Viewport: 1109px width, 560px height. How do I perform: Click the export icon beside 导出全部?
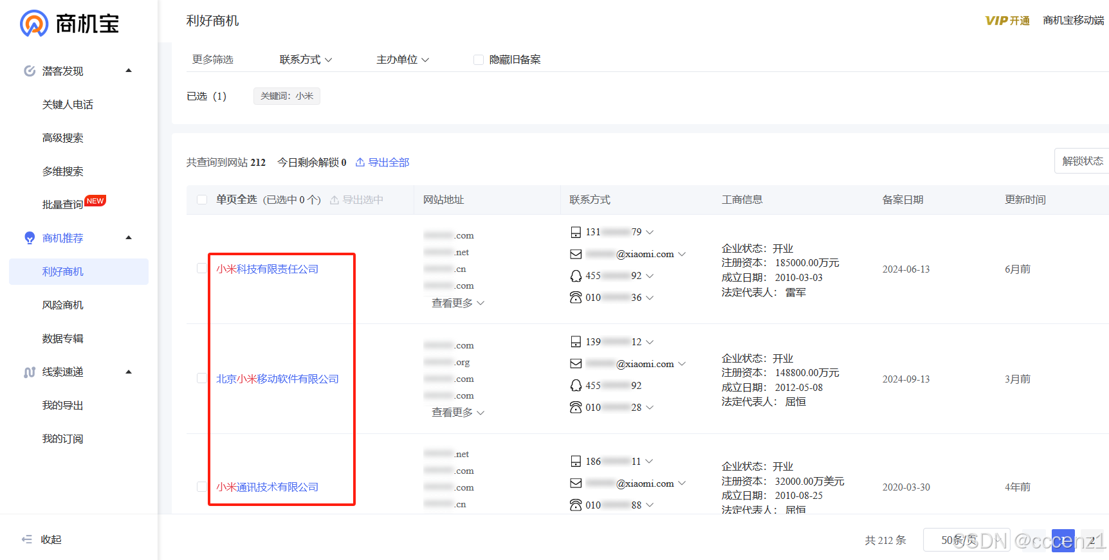coord(360,162)
